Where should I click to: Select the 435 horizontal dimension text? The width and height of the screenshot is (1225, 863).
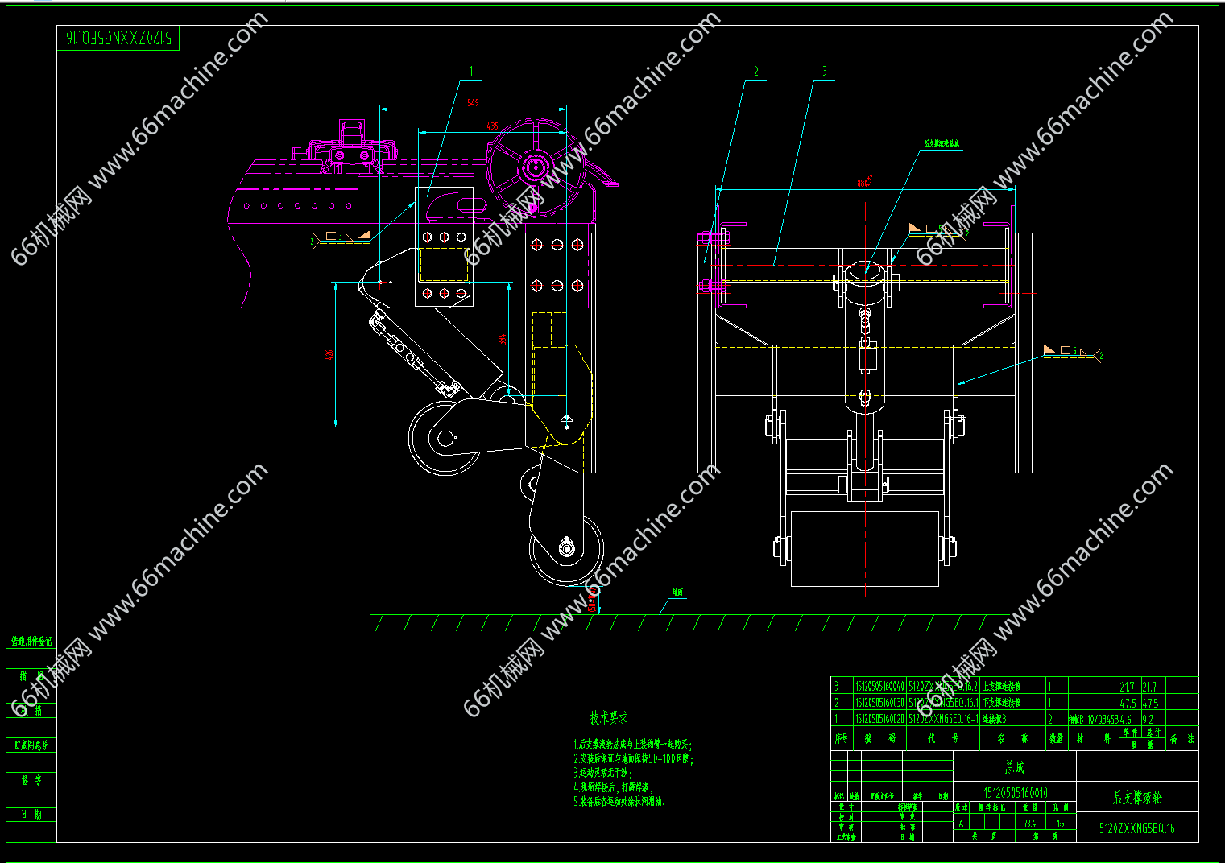(x=492, y=126)
